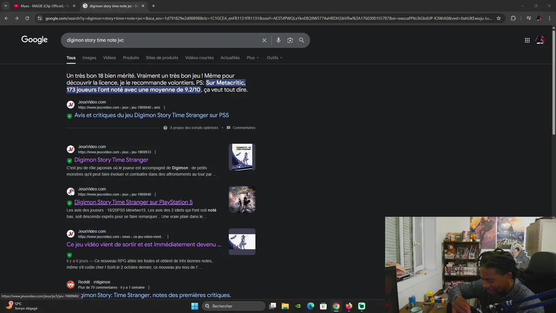Open the Google account avatar on the page
This screenshot has width=556, height=313.
click(x=540, y=40)
